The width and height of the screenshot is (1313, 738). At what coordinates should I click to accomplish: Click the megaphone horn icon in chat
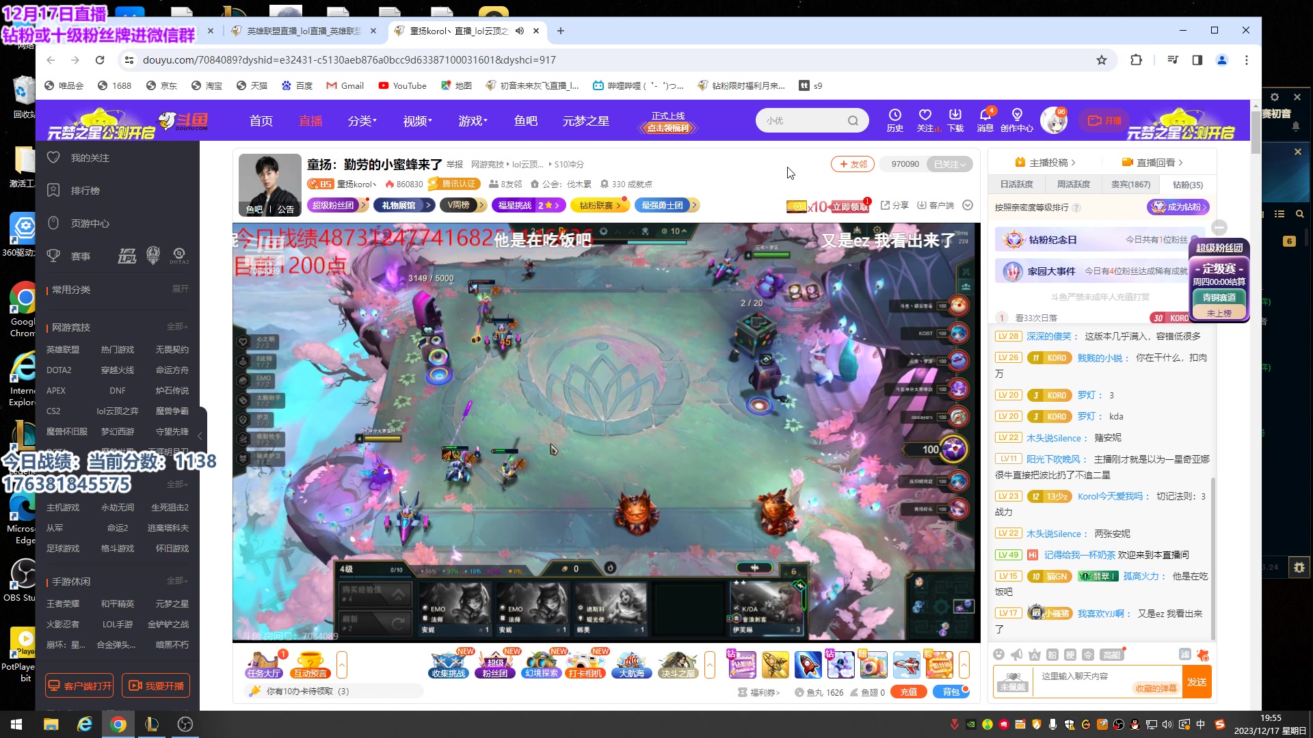[x=1017, y=655]
